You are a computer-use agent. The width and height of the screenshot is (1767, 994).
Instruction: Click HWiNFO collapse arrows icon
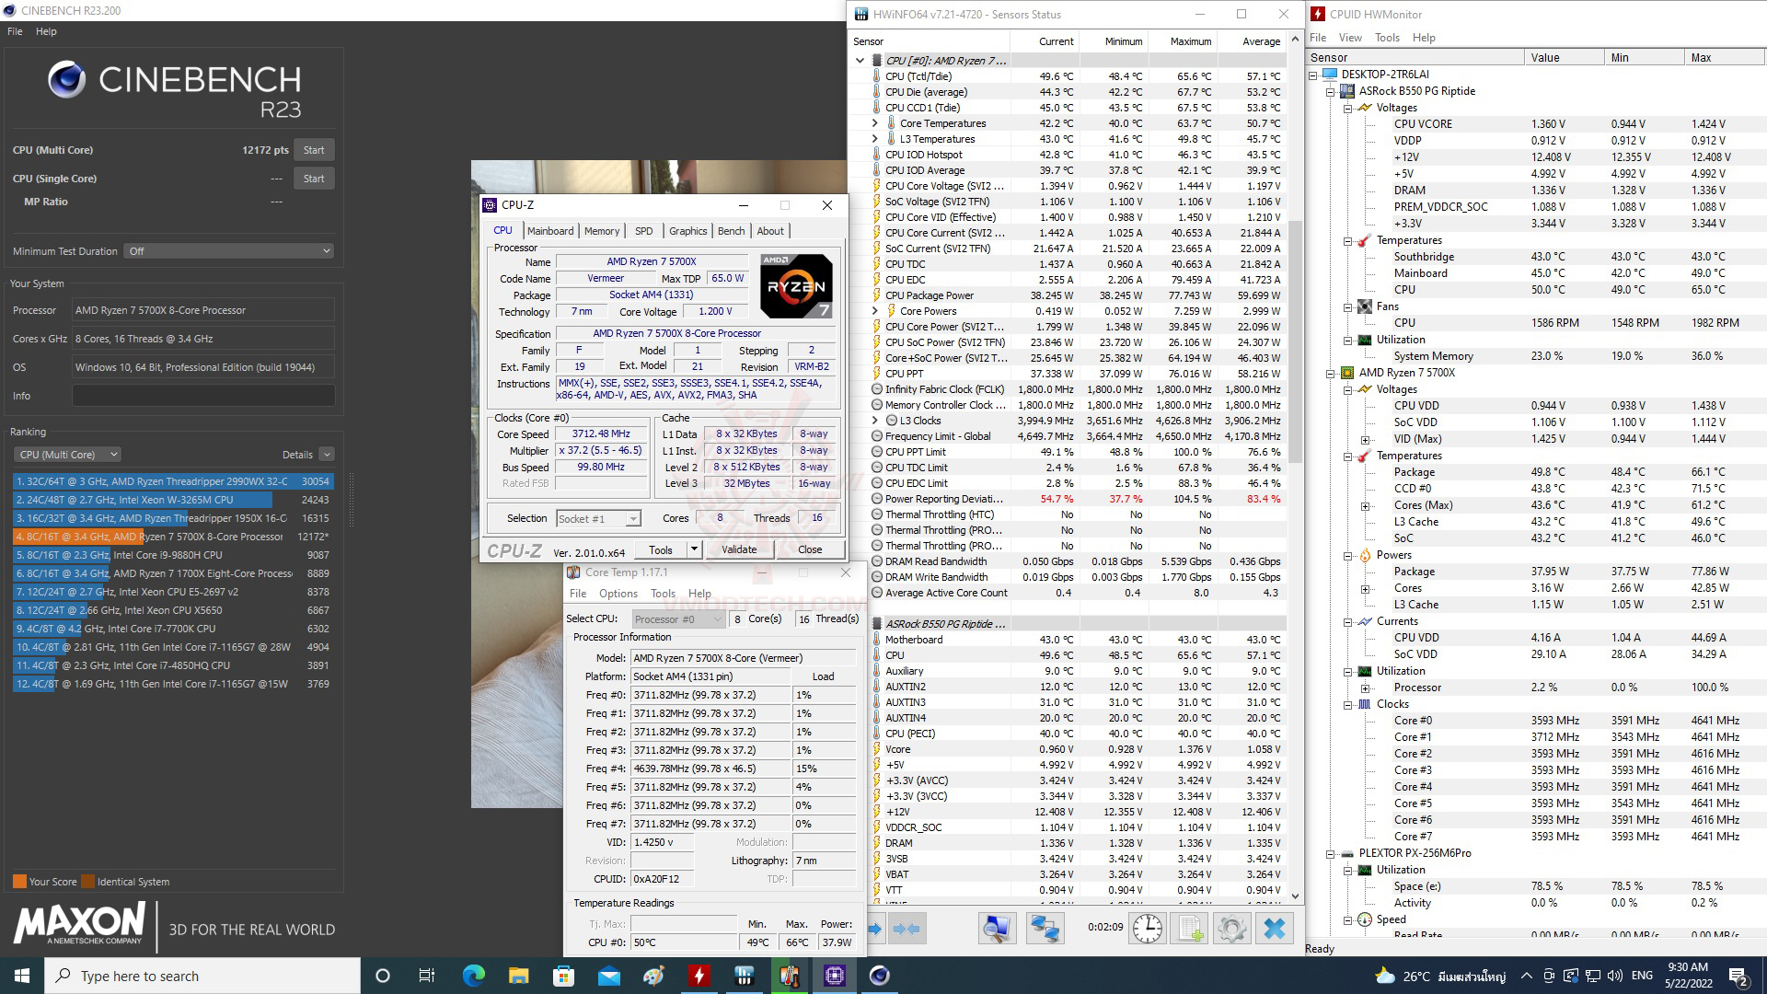point(907,929)
